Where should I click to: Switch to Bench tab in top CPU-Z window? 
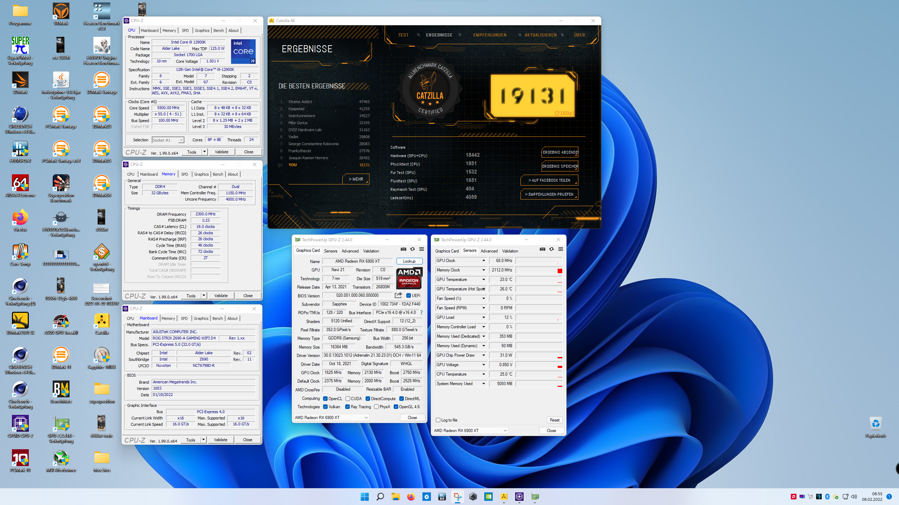coord(218,31)
